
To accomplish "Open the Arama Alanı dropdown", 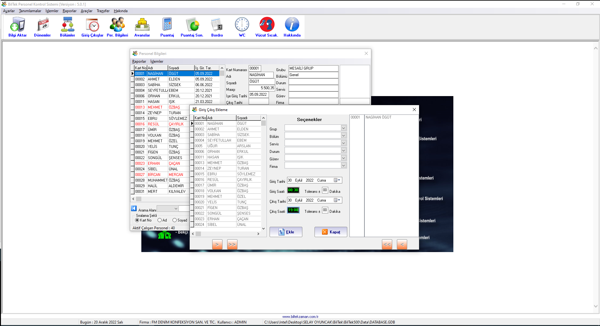I will pyautogui.click(x=176, y=209).
